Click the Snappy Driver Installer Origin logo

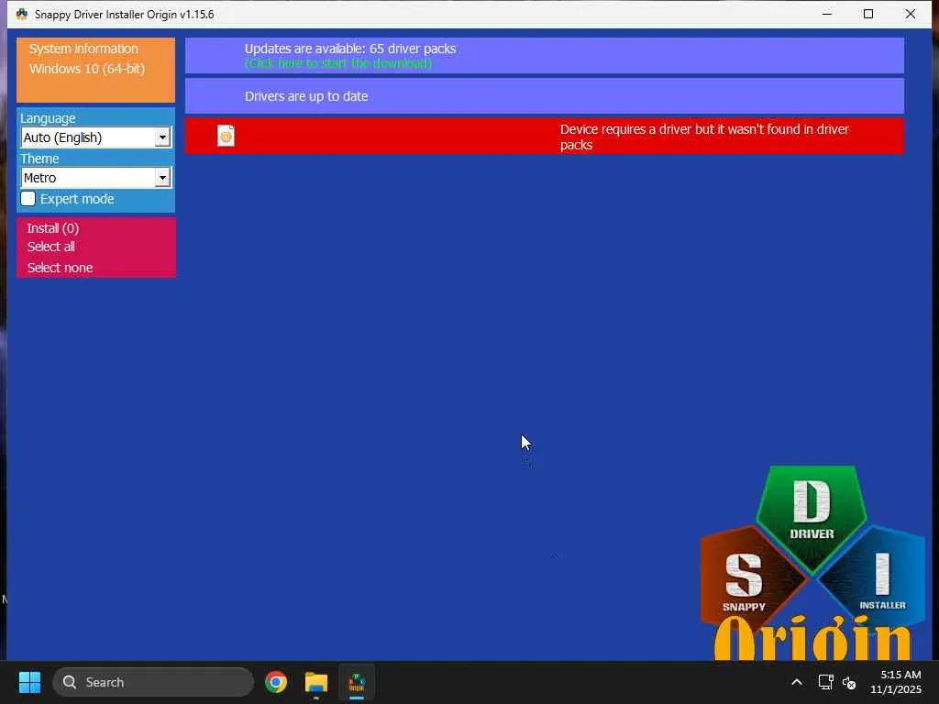pos(812,563)
